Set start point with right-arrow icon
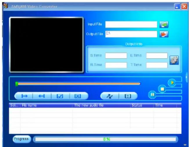 coord(24,96)
